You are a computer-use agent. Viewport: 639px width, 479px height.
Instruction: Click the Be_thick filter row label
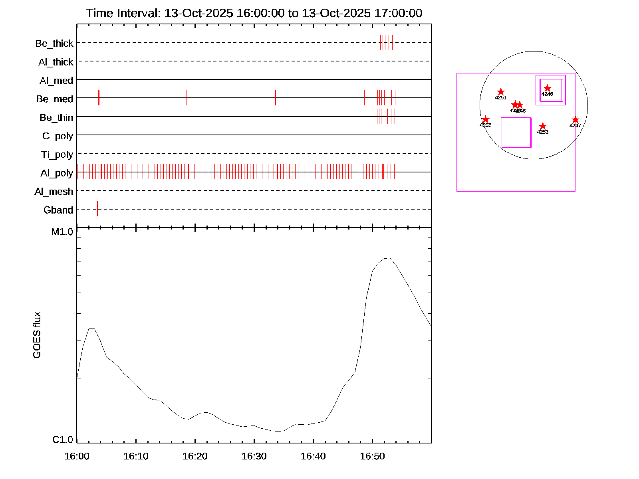click(54, 43)
